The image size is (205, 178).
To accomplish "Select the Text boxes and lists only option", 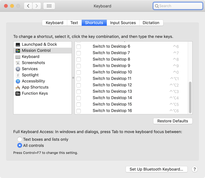I will tap(20, 139).
